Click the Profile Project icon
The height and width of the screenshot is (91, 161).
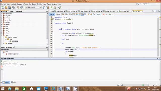pyautogui.click(x=60, y=7)
